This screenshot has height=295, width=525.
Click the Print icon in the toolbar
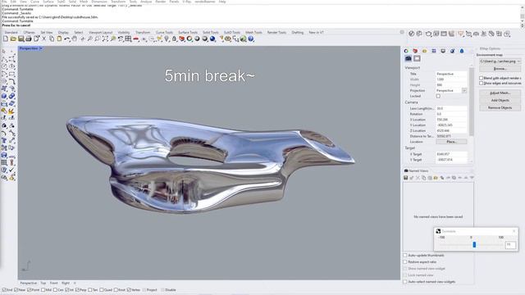pos(29,39)
